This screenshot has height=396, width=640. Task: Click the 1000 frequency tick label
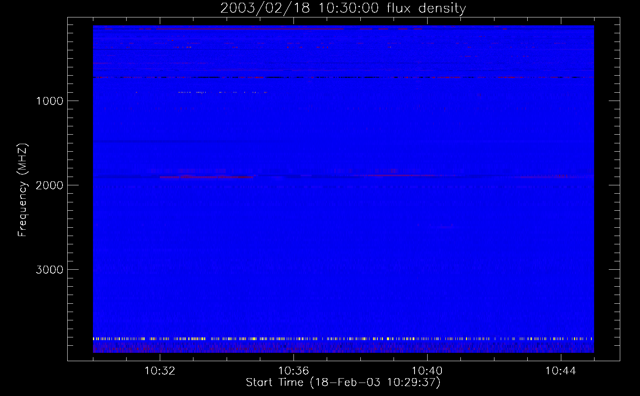(x=49, y=101)
